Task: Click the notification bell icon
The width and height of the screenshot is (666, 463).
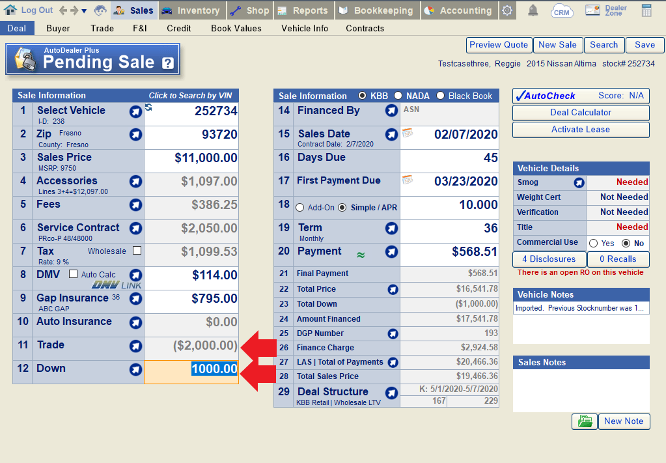Action: point(533,10)
